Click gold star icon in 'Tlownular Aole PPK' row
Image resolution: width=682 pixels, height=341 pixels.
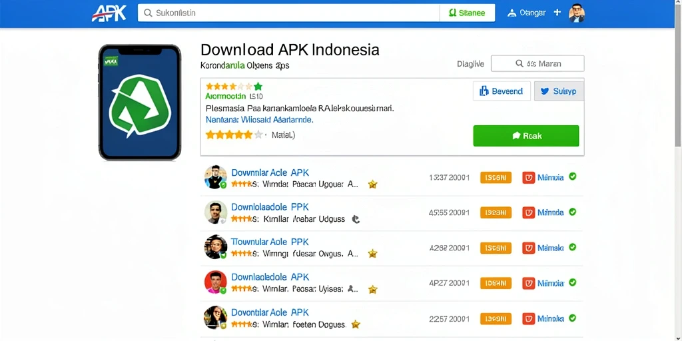pyautogui.click(x=372, y=253)
